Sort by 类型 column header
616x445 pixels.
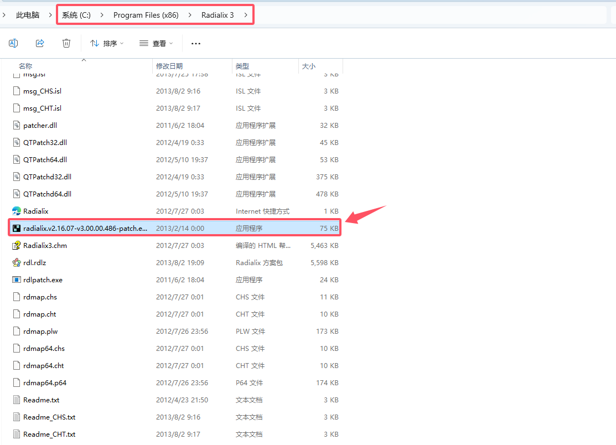tap(242, 66)
